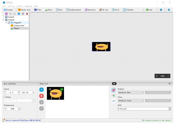Viewport: 175px width, 124px height.
Task: Click the red no-effect icon
Action: [x=113, y=90]
